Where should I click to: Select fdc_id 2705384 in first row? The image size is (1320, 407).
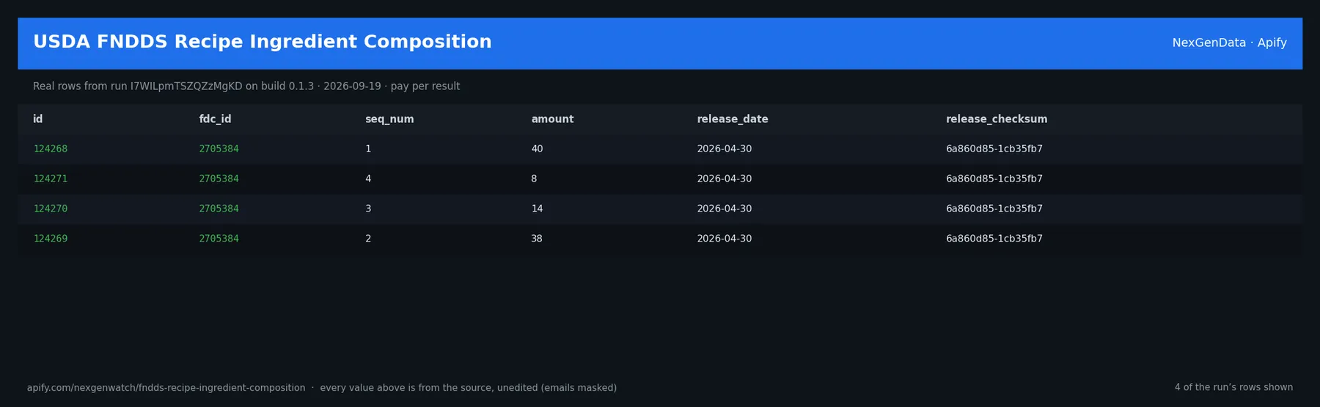coord(219,149)
